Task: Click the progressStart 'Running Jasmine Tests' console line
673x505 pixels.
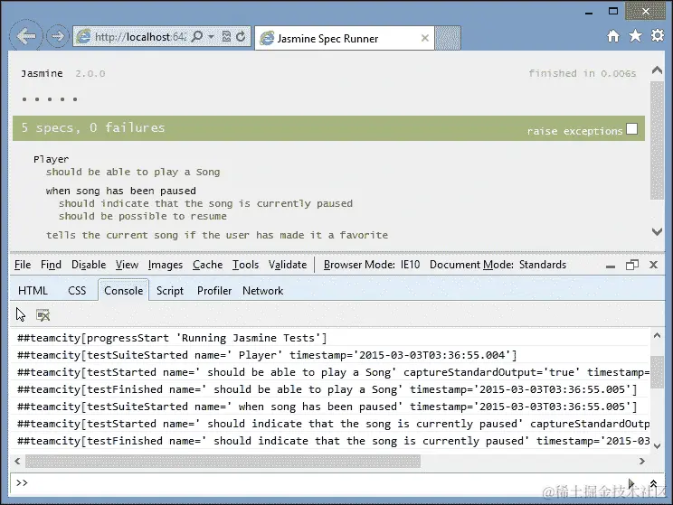Action: pos(172,338)
